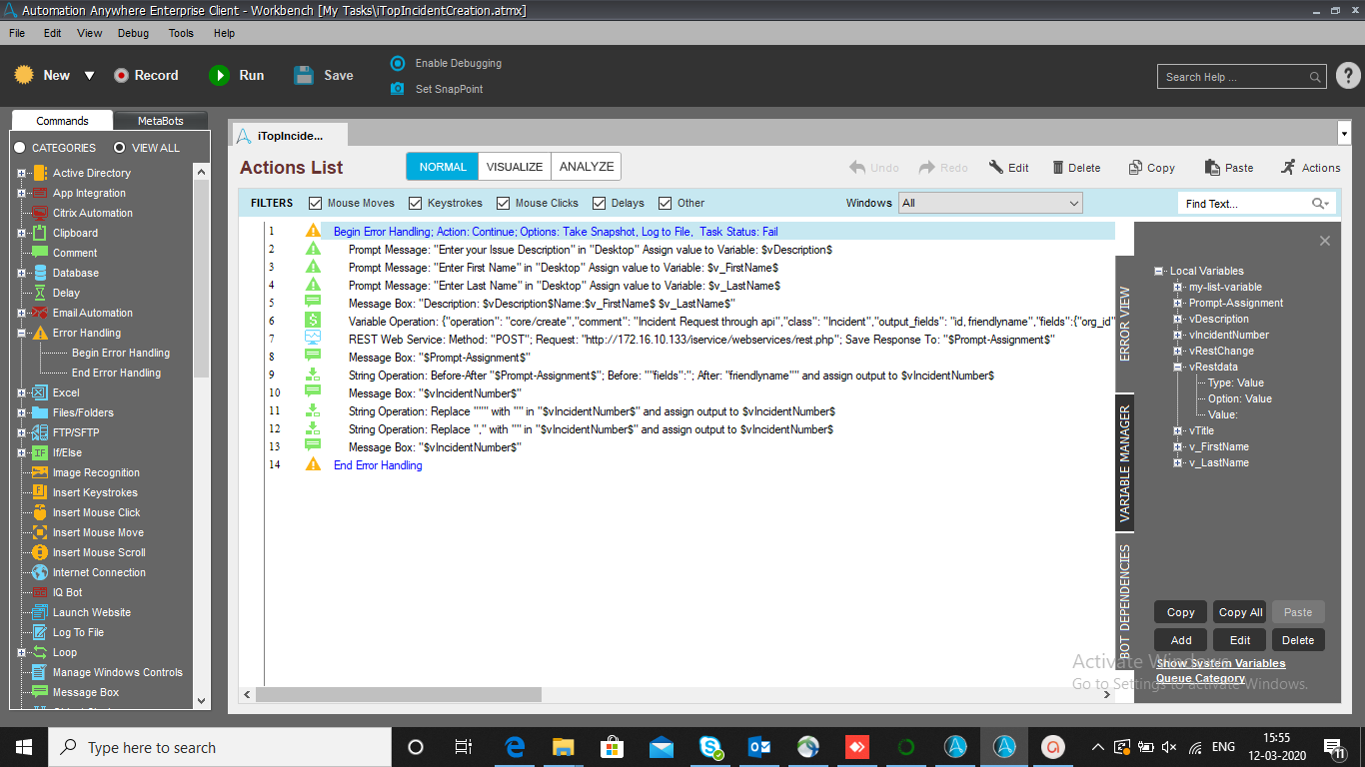The width and height of the screenshot is (1365, 767).
Task: Click the Insert Mouse Click command icon
Action: 40,512
